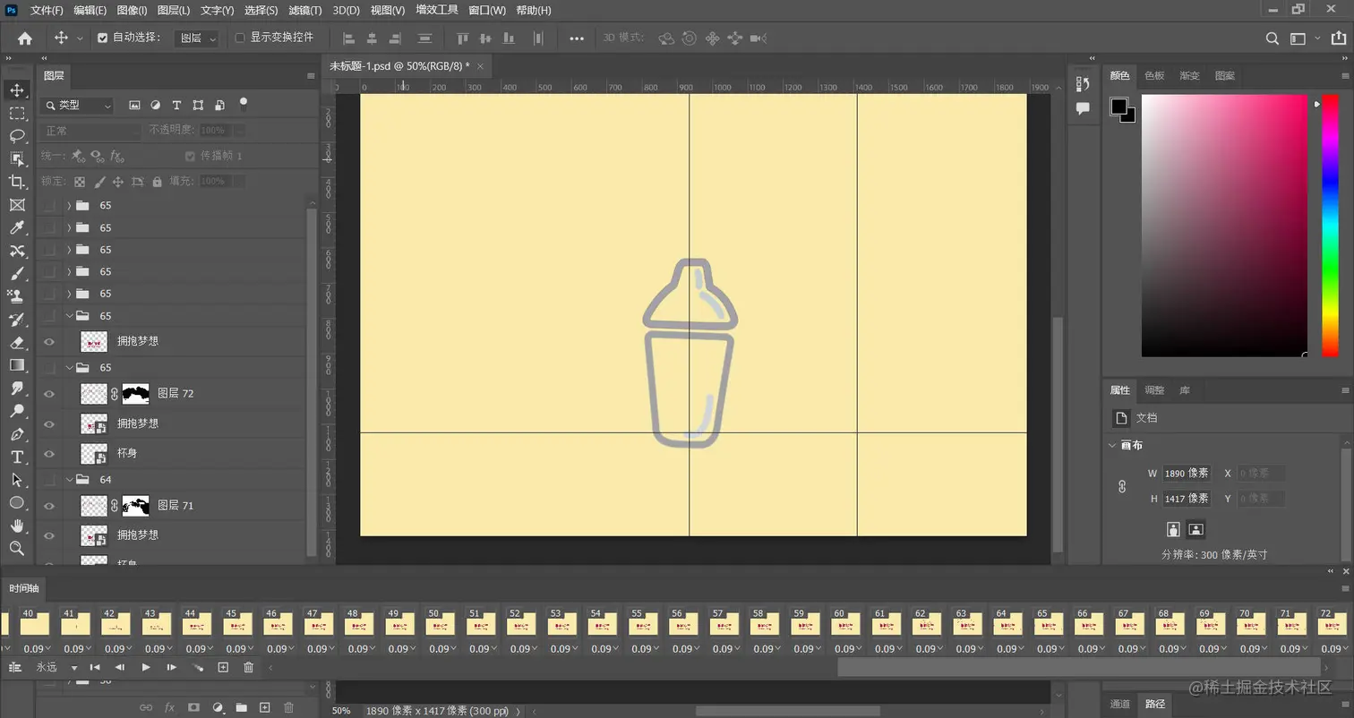Switch to the 色板 tab
The image size is (1354, 718).
point(1153,75)
